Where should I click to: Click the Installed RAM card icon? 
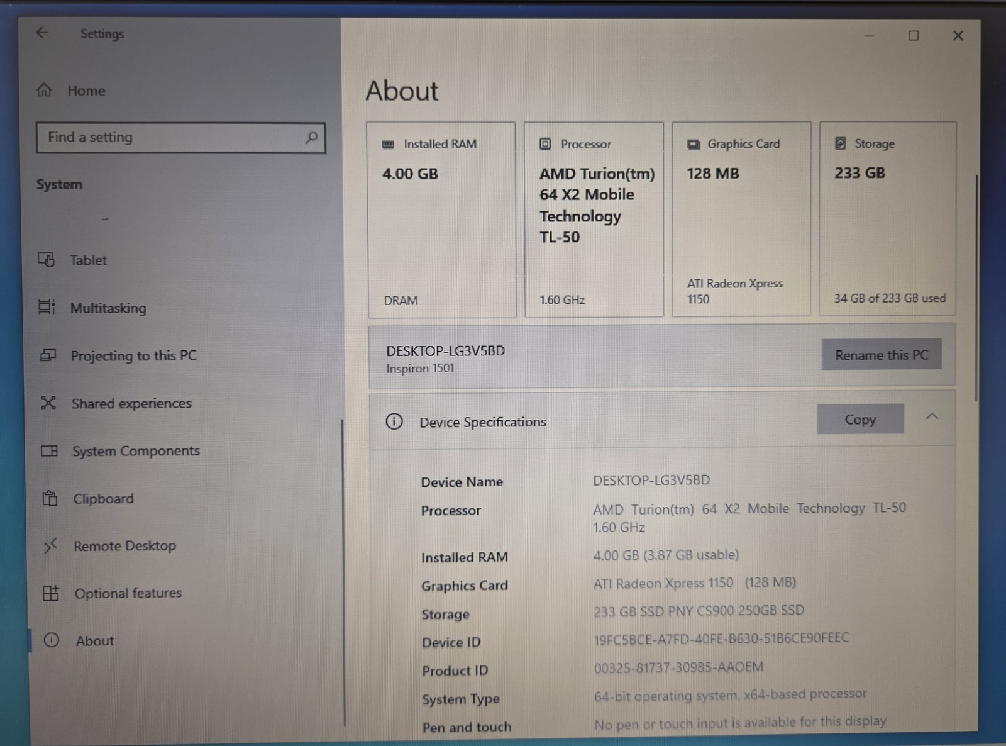point(388,144)
